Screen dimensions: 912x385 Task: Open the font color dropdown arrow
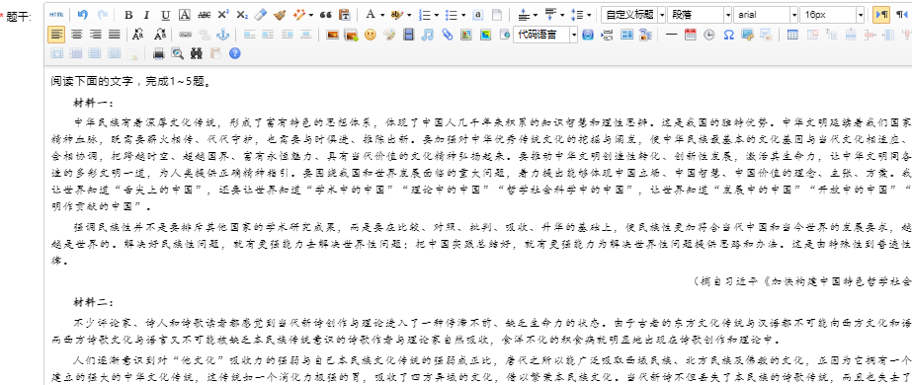click(382, 15)
